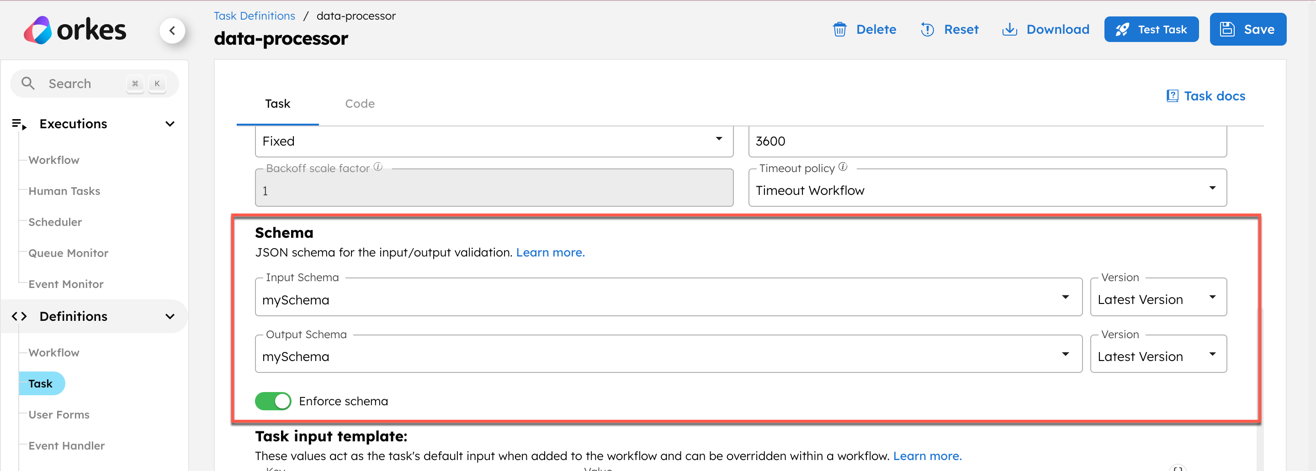This screenshot has width=1316, height=471.
Task: Collapse the Definitions section
Action: [x=170, y=316]
